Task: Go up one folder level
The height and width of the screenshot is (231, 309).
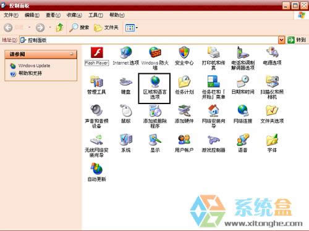Action: click(59, 28)
